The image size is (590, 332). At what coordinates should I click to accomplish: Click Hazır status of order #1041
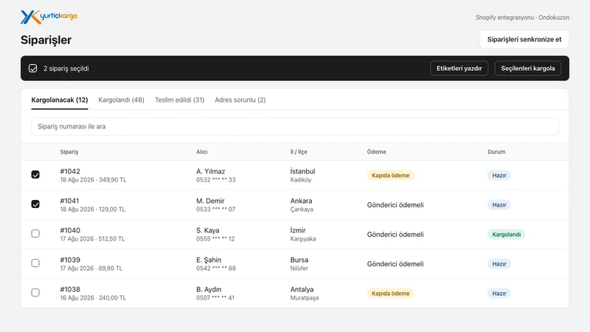499,205
